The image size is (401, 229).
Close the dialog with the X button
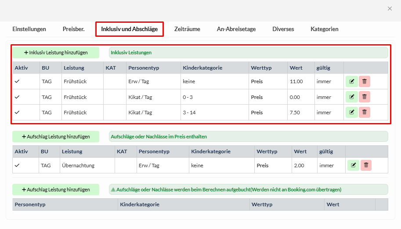[390, 8]
